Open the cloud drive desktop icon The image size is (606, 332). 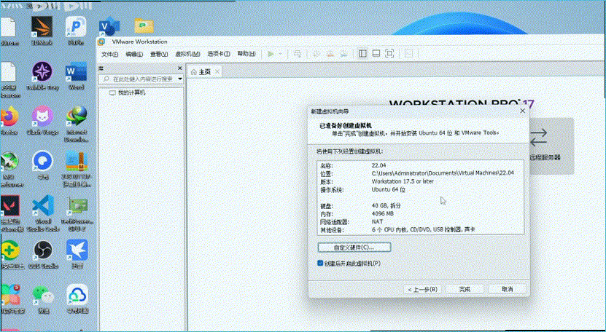[x=77, y=296]
